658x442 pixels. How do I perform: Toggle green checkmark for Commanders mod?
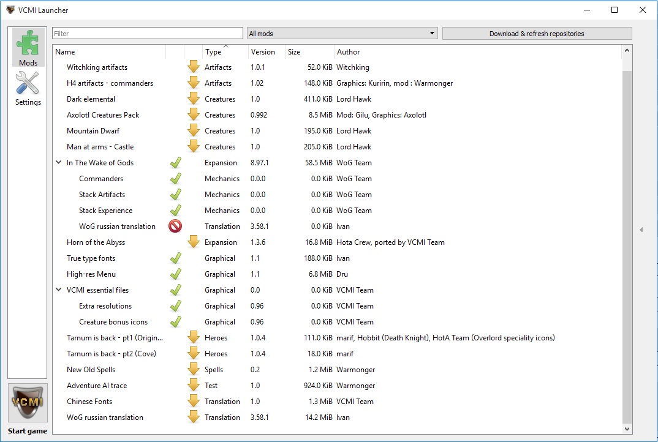coord(175,179)
